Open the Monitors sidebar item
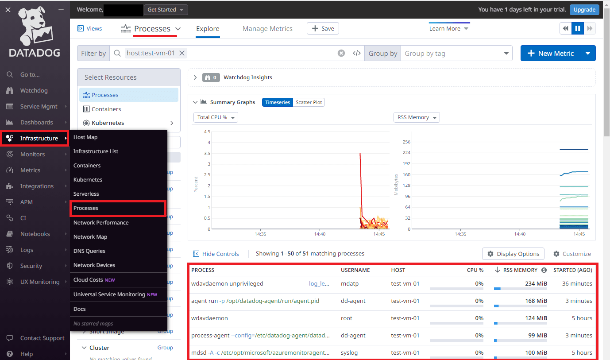The width and height of the screenshot is (610, 360). 32,154
